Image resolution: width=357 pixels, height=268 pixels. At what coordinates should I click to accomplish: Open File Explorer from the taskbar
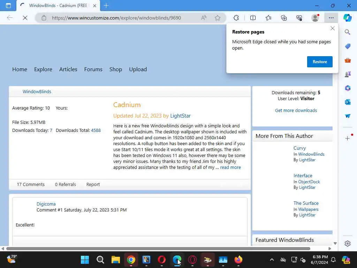(116, 260)
